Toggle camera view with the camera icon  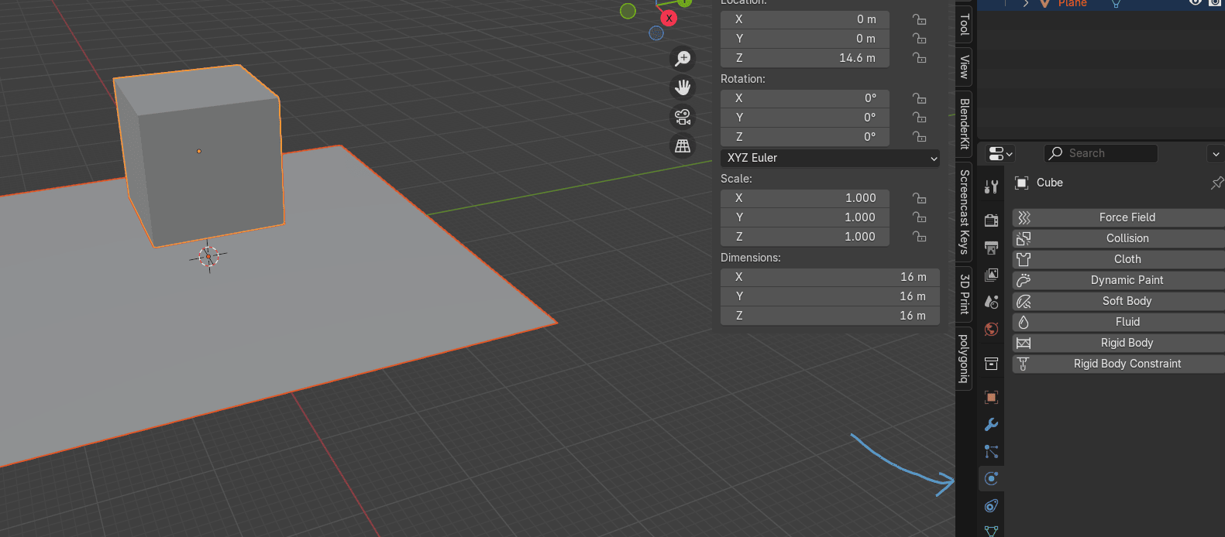pyautogui.click(x=683, y=117)
